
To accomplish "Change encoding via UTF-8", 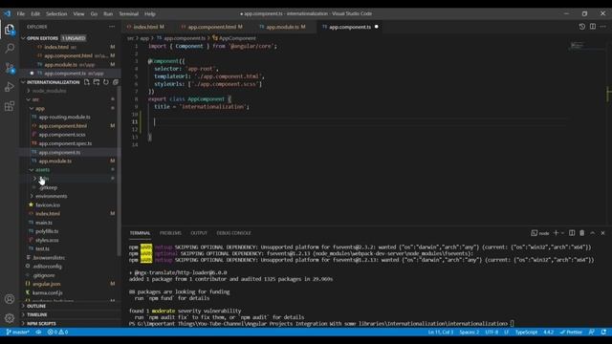I will pos(492,333).
